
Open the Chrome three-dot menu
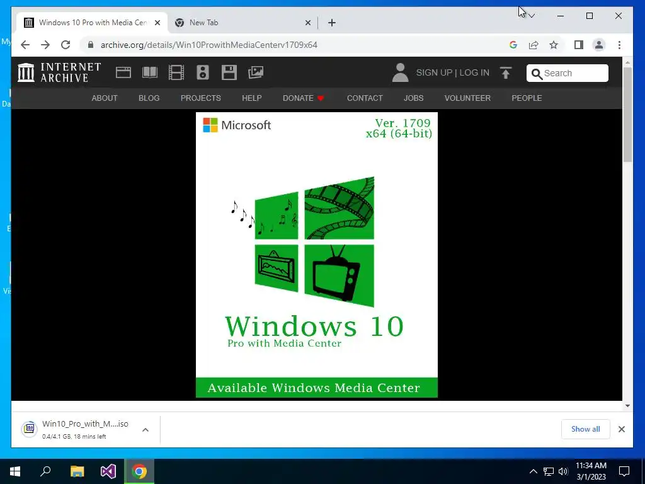click(x=620, y=45)
